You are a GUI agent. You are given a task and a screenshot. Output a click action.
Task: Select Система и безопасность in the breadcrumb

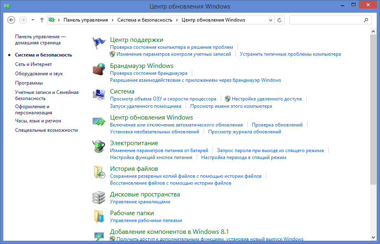click(x=145, y=20)
